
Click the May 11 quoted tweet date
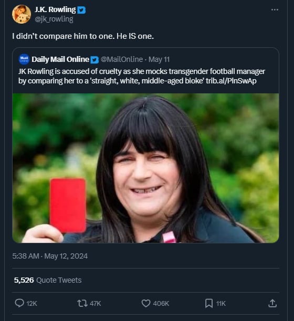pos(159,59)
